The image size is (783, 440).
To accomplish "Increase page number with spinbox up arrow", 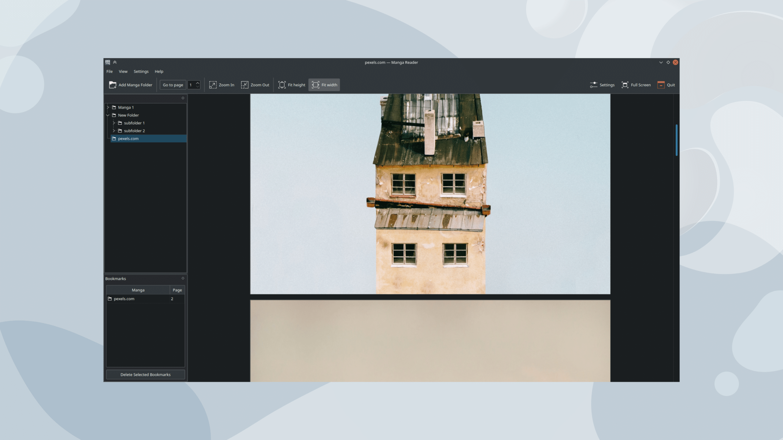I will point(198,83).
